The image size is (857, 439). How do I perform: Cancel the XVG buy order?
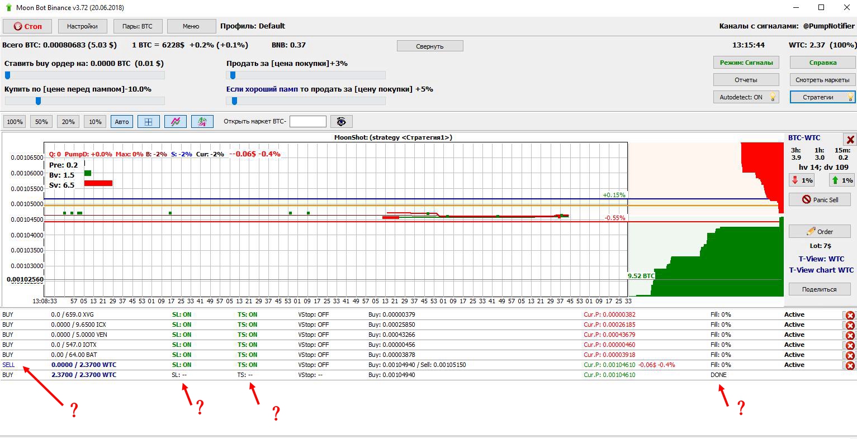tap(850, 315)
